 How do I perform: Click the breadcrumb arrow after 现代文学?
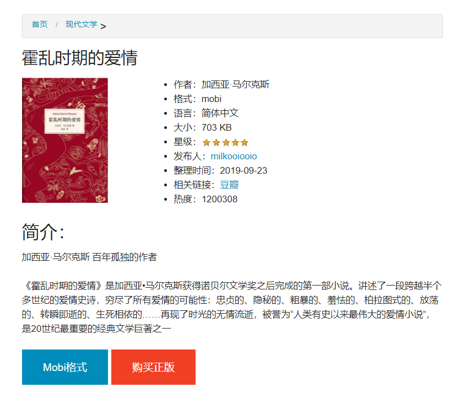point(103,26)
